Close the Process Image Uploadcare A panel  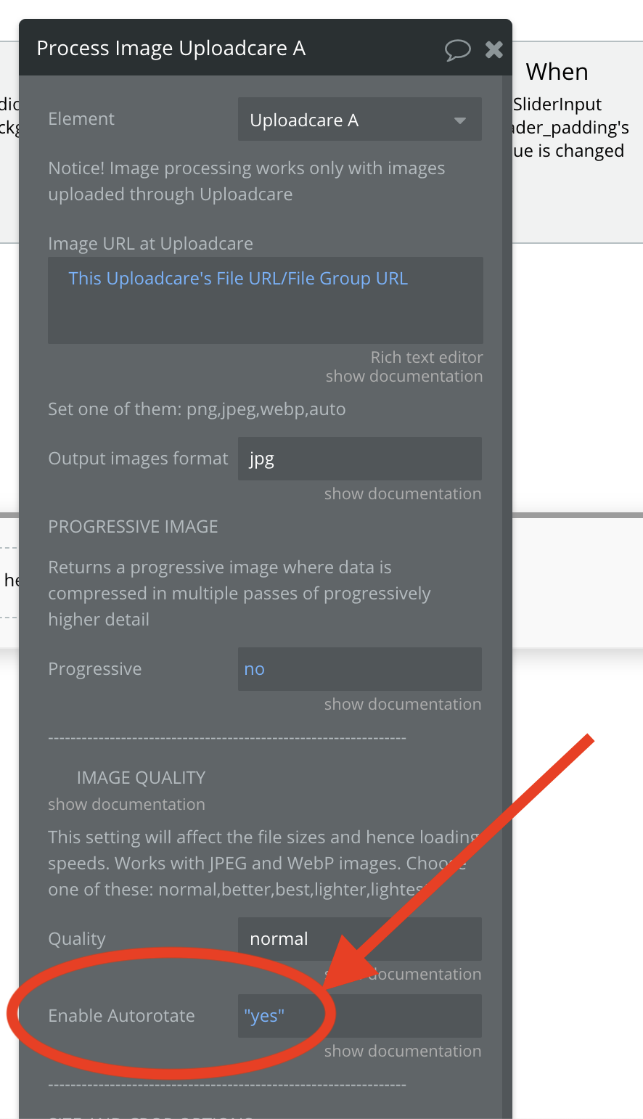[494, 49]
